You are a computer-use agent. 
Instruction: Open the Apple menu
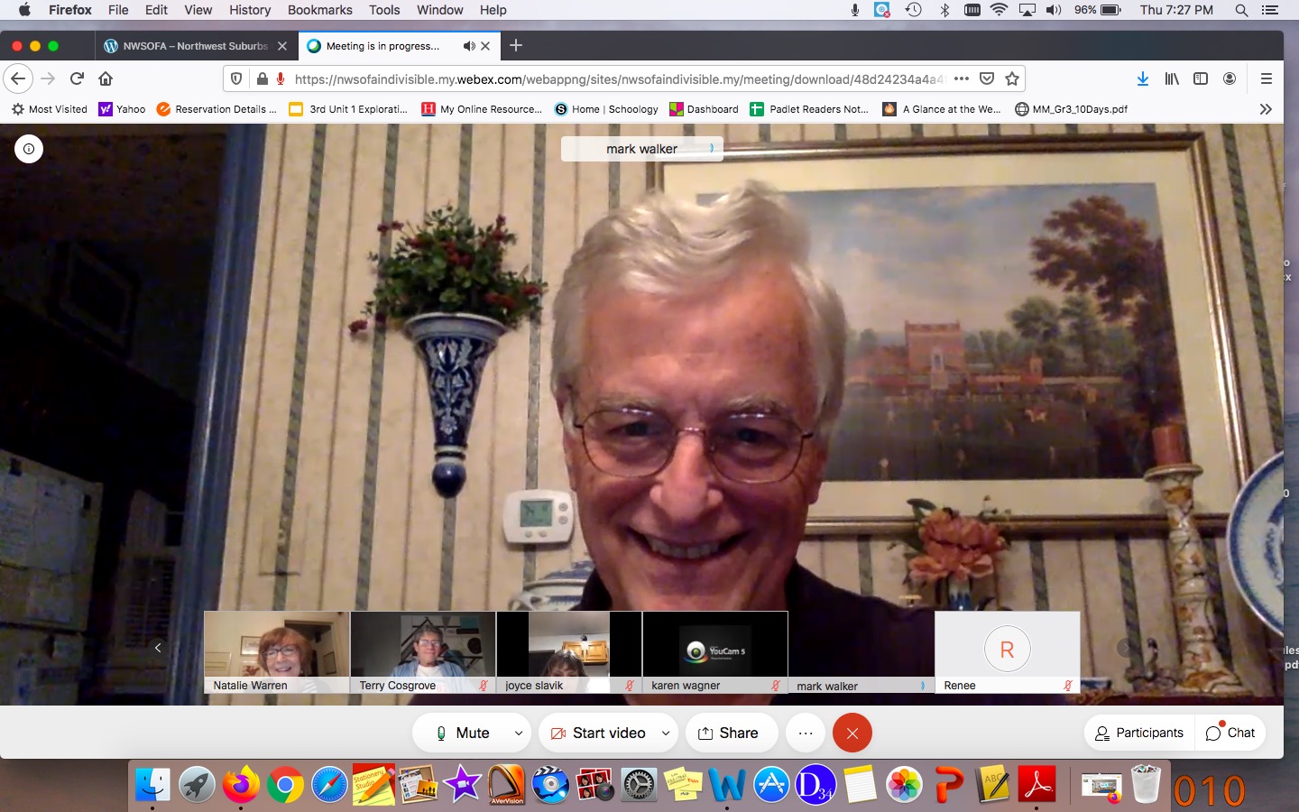click(x=24, y=10)
